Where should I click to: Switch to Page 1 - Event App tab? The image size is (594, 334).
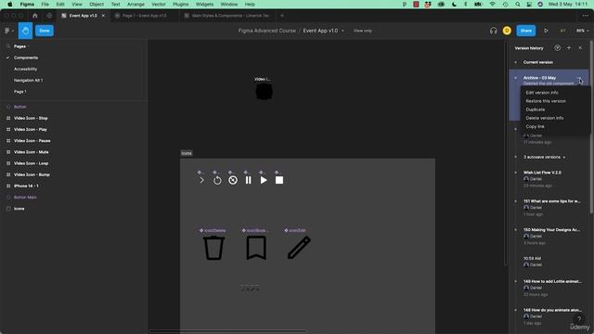click(145, 16)
